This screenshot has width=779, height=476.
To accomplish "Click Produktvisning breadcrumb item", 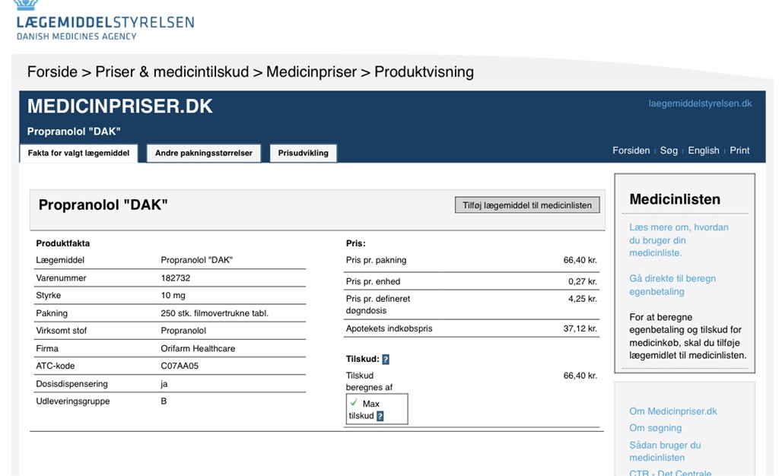I will [424, 72].
